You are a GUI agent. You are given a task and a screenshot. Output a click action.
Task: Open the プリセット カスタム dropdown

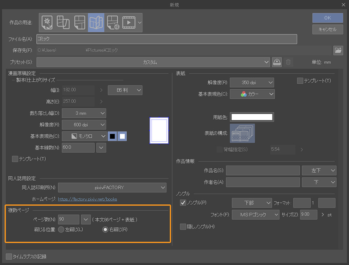coord(153,62)
